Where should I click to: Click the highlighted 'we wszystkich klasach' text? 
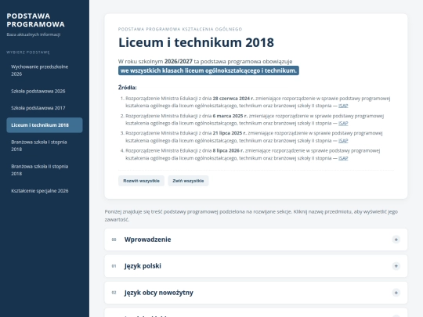pos(208,70)
